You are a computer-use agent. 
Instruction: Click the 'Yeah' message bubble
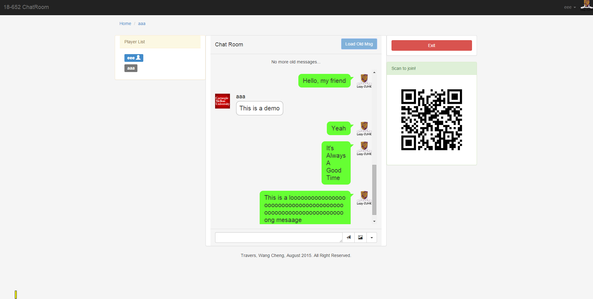[339, 128]
